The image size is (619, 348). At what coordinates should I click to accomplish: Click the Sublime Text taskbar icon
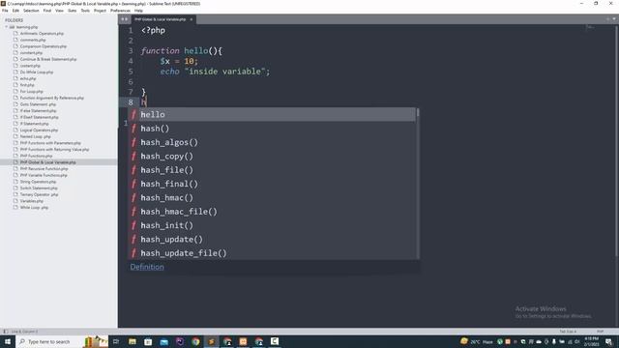pyautogui.click(x=211, y=341)
